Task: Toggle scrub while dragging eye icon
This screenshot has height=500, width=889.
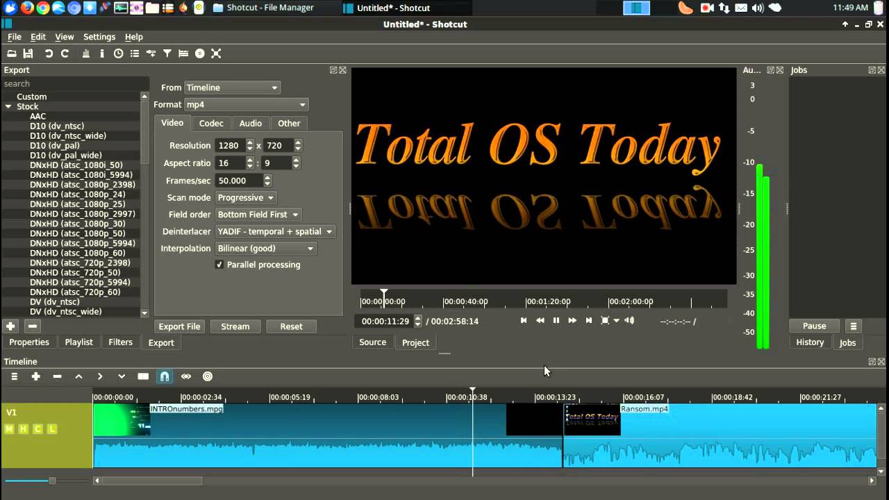Action: tap(186, 376)
